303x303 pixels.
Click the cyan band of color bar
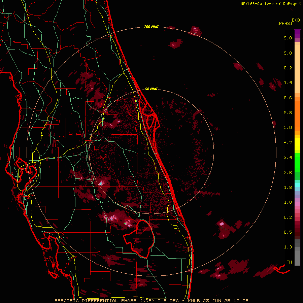pos(297,185)
